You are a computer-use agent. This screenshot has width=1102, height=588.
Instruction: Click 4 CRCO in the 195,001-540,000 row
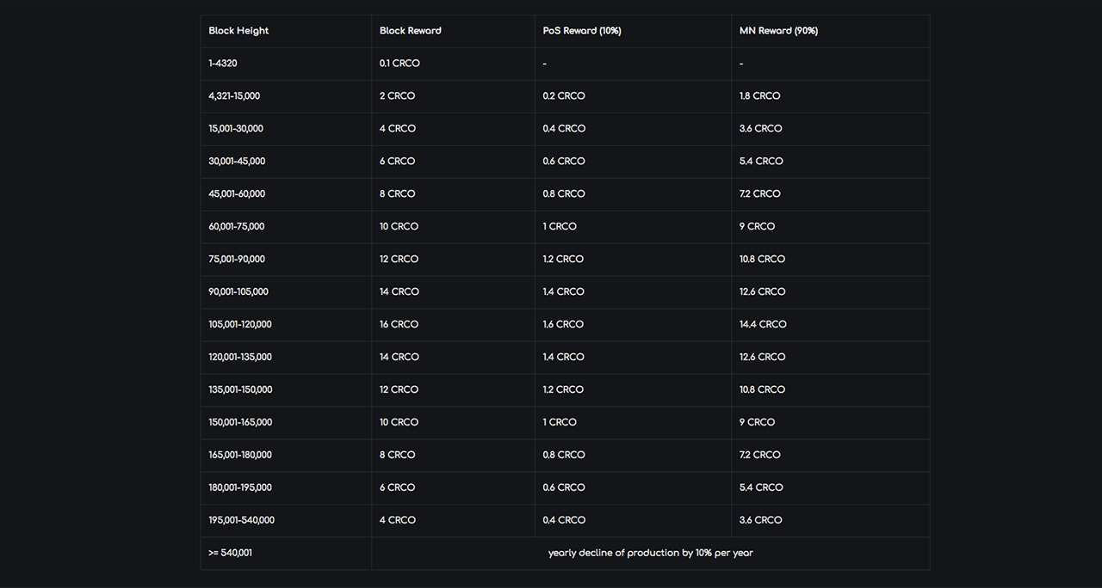point(453,521)
